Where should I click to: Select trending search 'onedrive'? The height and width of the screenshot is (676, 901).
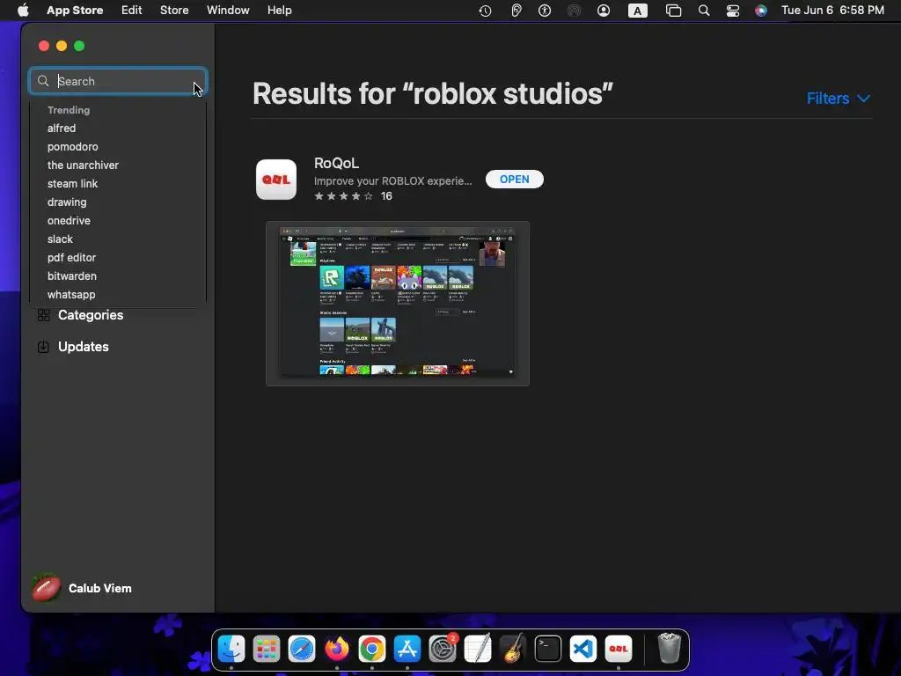(69, 221)
